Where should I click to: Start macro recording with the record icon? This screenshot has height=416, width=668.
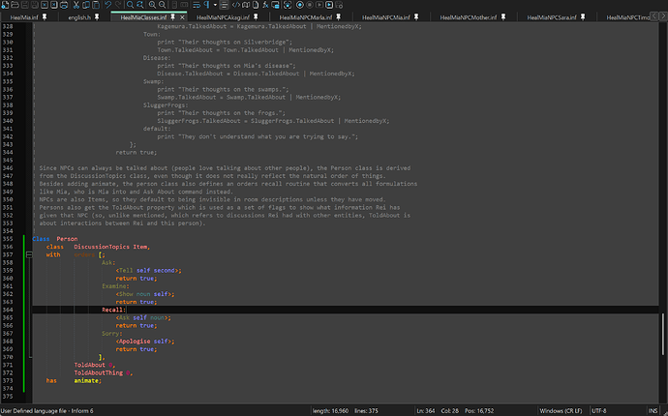pos(299,5)
